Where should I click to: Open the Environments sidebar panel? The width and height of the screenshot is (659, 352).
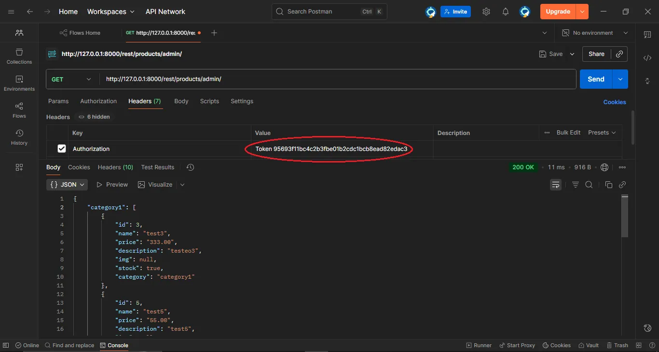click(x=19, y=82)
